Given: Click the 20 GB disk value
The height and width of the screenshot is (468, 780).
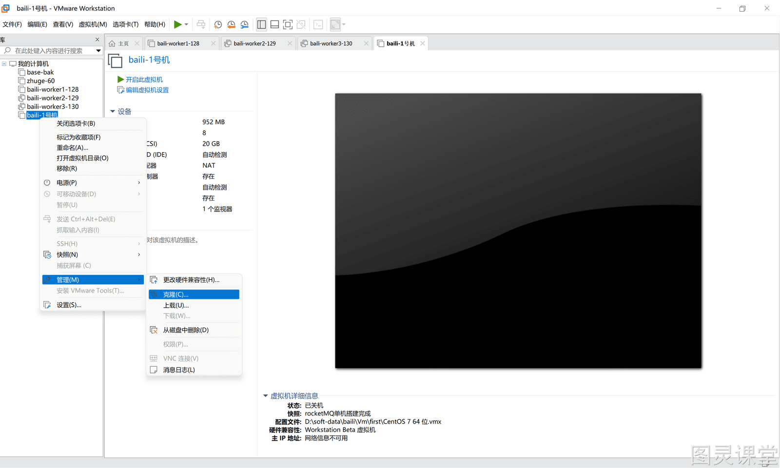Looking at the screenshot, I should coord(211,144).
